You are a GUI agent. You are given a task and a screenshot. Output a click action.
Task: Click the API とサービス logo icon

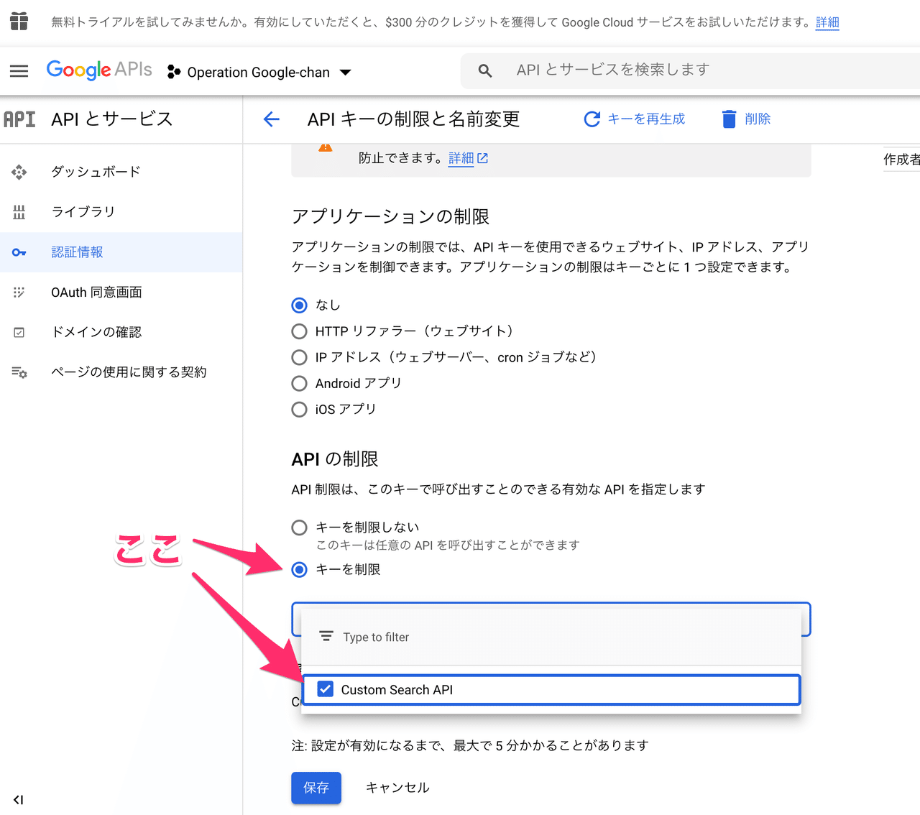pyautogui.click(x=19, y=119)
